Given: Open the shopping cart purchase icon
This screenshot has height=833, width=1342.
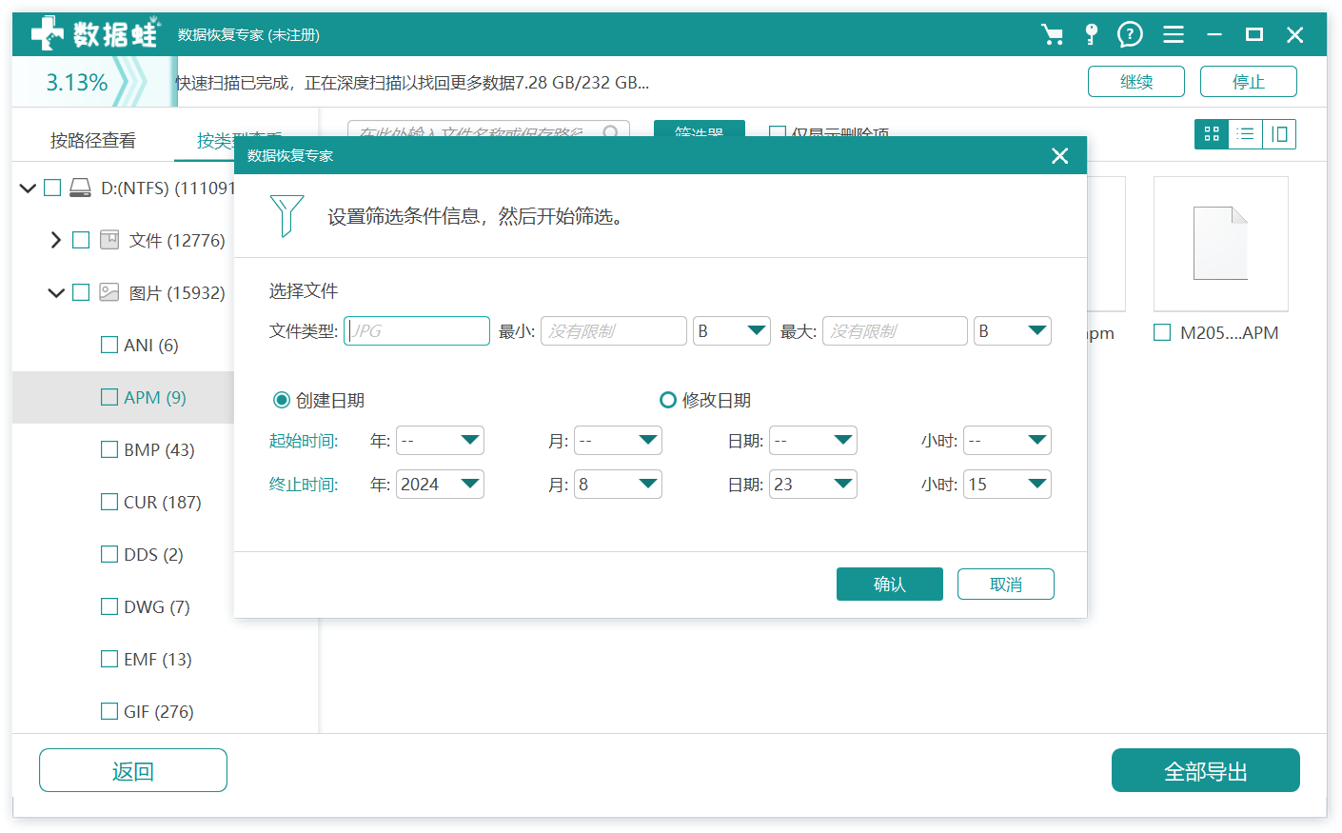Looking at the screenshot, I should [1053, 35].
